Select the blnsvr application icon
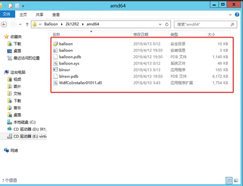Viewport: 243px width, 186px height. (55, 70)
